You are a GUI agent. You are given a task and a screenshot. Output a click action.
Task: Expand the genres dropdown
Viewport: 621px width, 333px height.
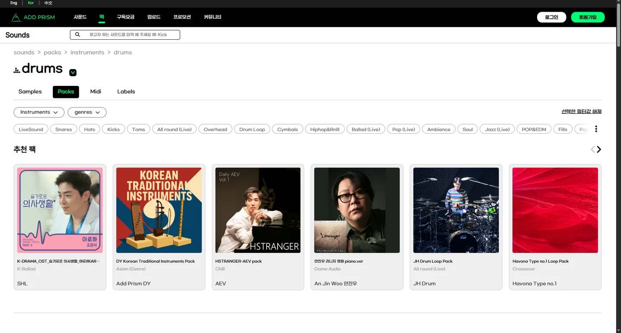click(87, 112)
